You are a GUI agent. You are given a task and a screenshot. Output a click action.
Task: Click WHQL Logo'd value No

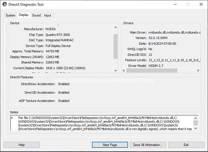click(150, 49)
